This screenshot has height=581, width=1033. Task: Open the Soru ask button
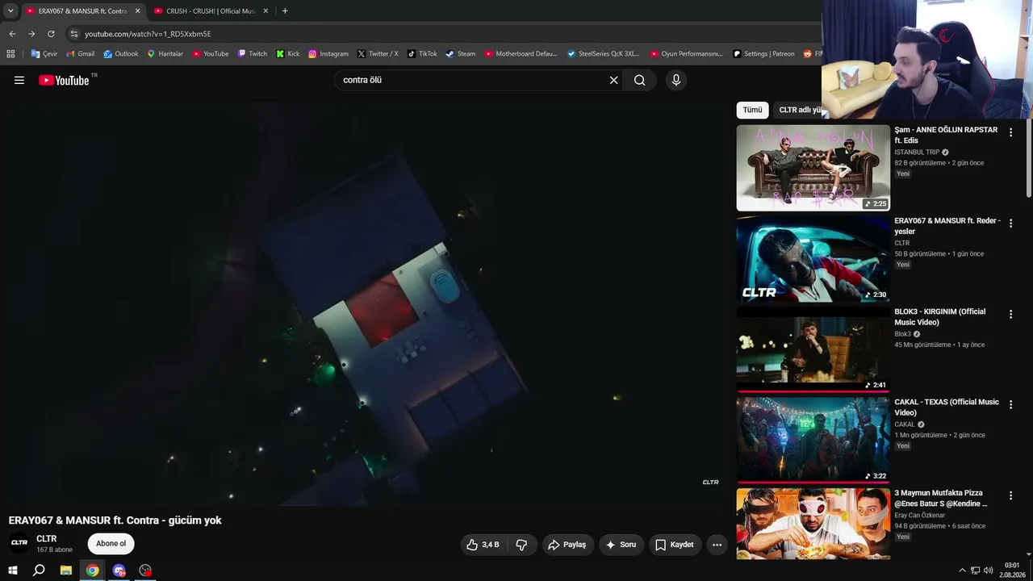621,545
